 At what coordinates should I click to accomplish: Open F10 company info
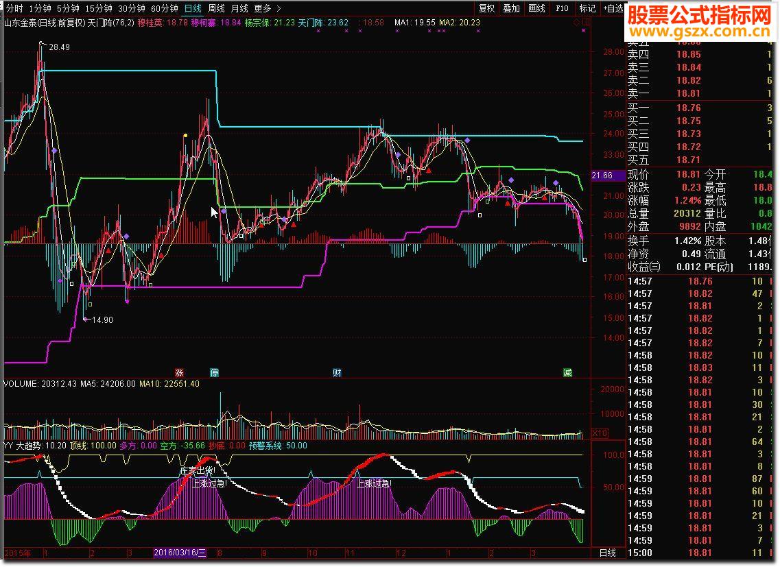(x=562, y=8)
